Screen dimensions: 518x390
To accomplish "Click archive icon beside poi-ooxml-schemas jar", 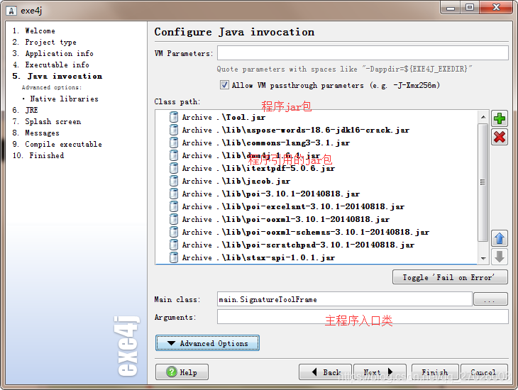I will (174, 232).
